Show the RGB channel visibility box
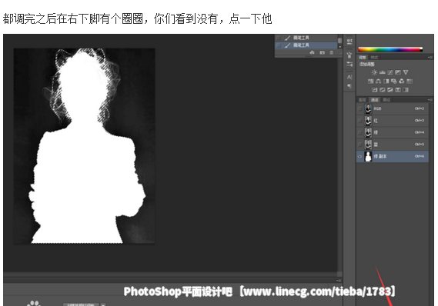The image size is (438, 306). (359, 108)
